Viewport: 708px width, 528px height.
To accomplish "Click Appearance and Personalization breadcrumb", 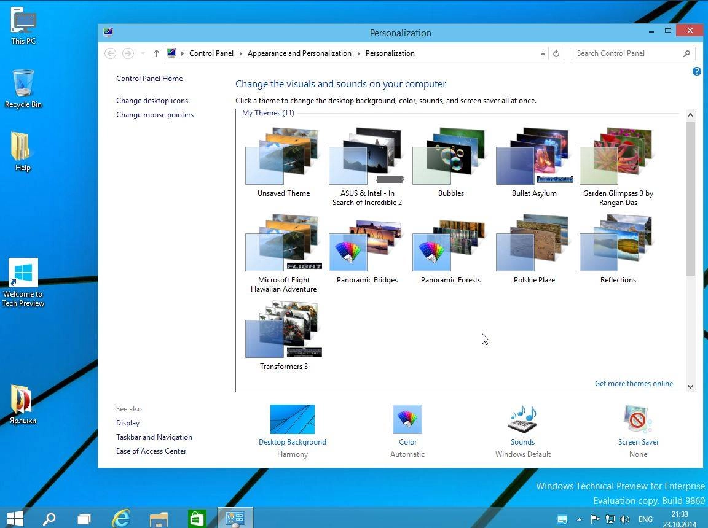I will (299, 53).
